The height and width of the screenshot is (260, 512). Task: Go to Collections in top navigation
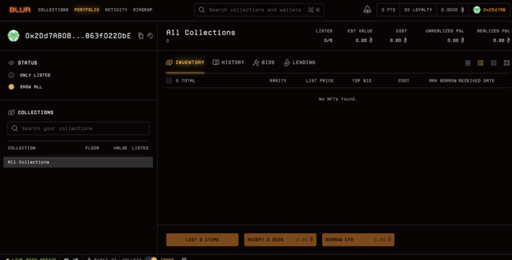click(x=53, y=10)
